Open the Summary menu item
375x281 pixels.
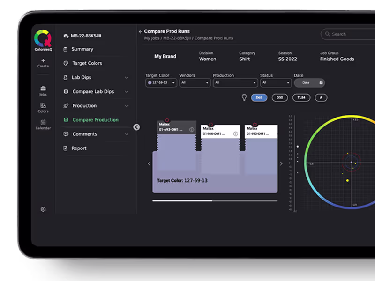(82, 49)
